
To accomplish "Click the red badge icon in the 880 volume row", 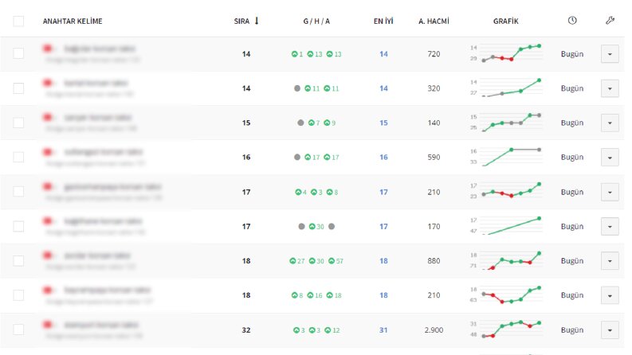I will point(48,256).
